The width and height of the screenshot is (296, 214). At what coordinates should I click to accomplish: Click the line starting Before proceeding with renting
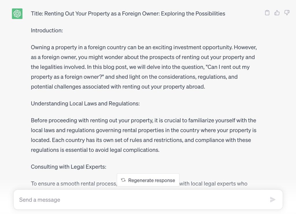[143, 120]
